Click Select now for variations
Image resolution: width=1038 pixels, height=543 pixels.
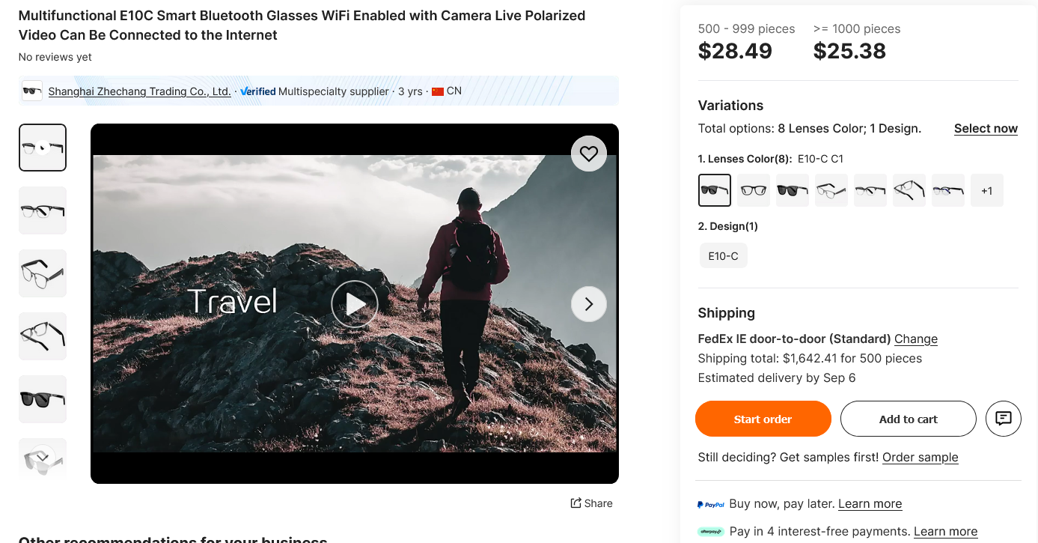click(986, 129)
